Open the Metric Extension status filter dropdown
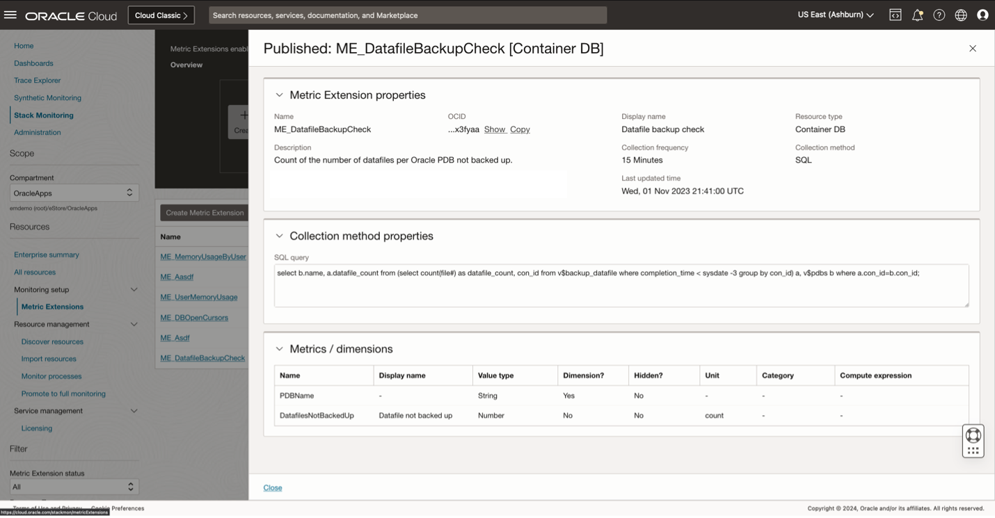The image size is (995, 518). tap(74, 487)
